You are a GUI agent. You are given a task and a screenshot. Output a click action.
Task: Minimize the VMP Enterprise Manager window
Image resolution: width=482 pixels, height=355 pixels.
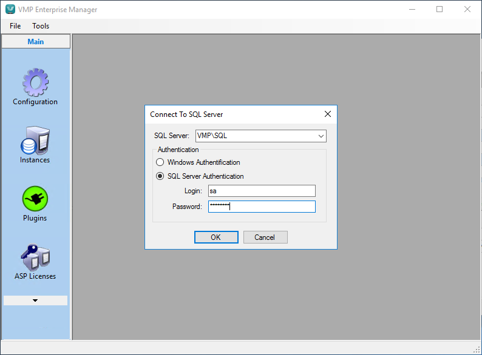(412, 10)
